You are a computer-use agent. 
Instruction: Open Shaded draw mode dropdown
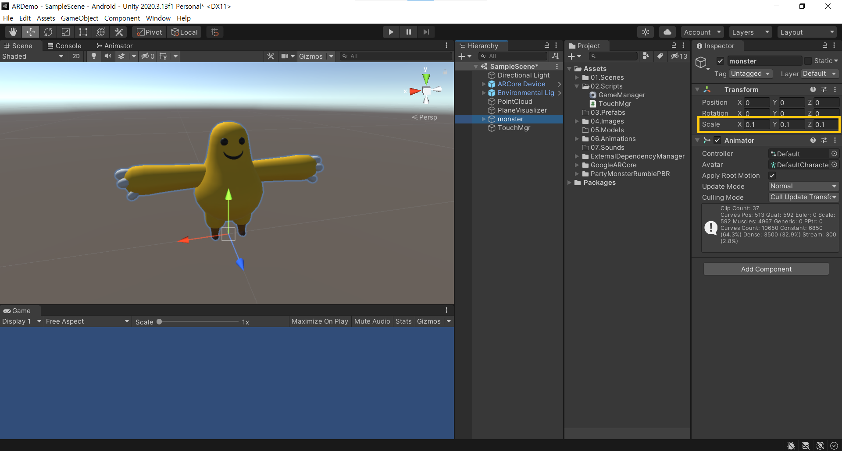pyautogui.click(x=33, y=56)
